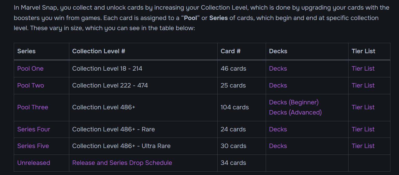This screenshot has width=399, height=175.
Task: Open the Decks link for Pool Two
Action: pos(278,85)
